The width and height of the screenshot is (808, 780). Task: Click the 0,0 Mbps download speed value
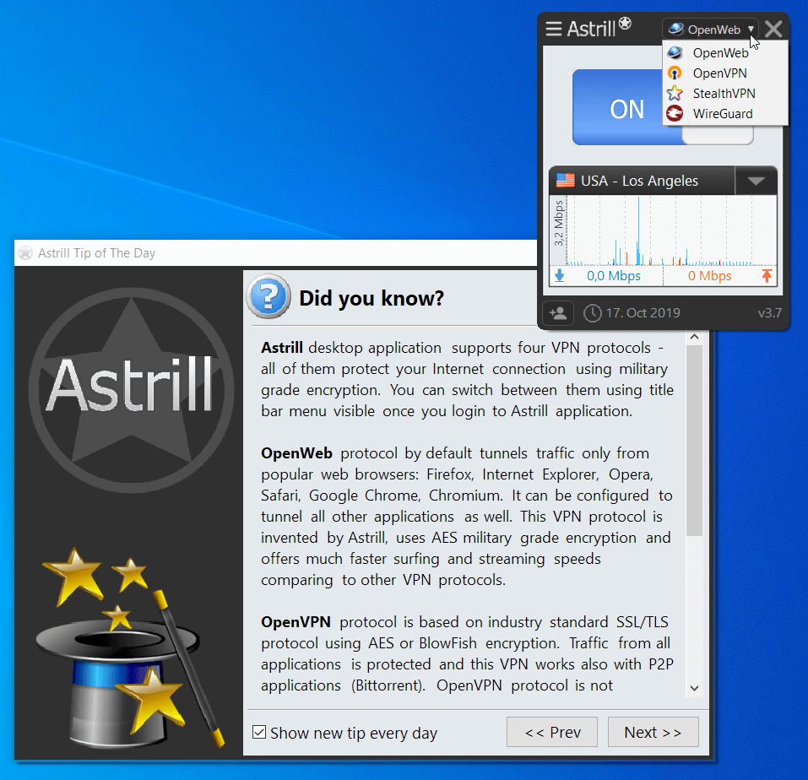pos(613,276)
